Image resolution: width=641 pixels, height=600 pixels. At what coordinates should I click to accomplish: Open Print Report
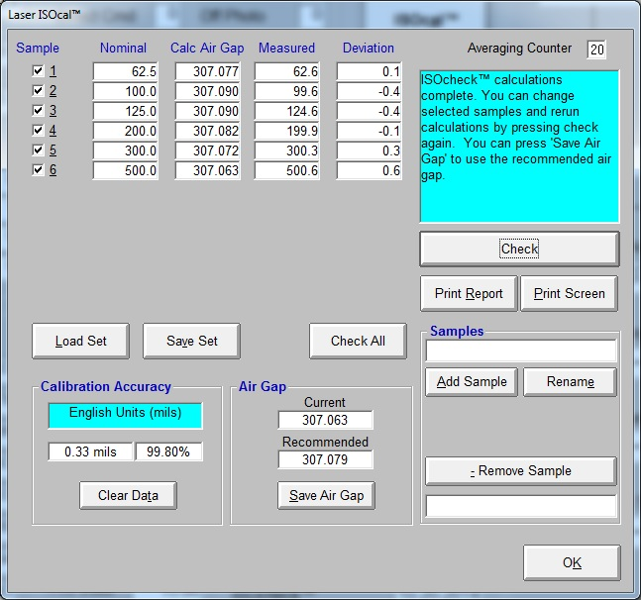tap(469, 294)
